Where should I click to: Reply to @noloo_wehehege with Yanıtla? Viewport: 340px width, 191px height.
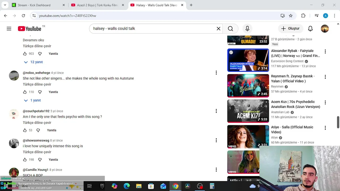(x=53, y=92)
